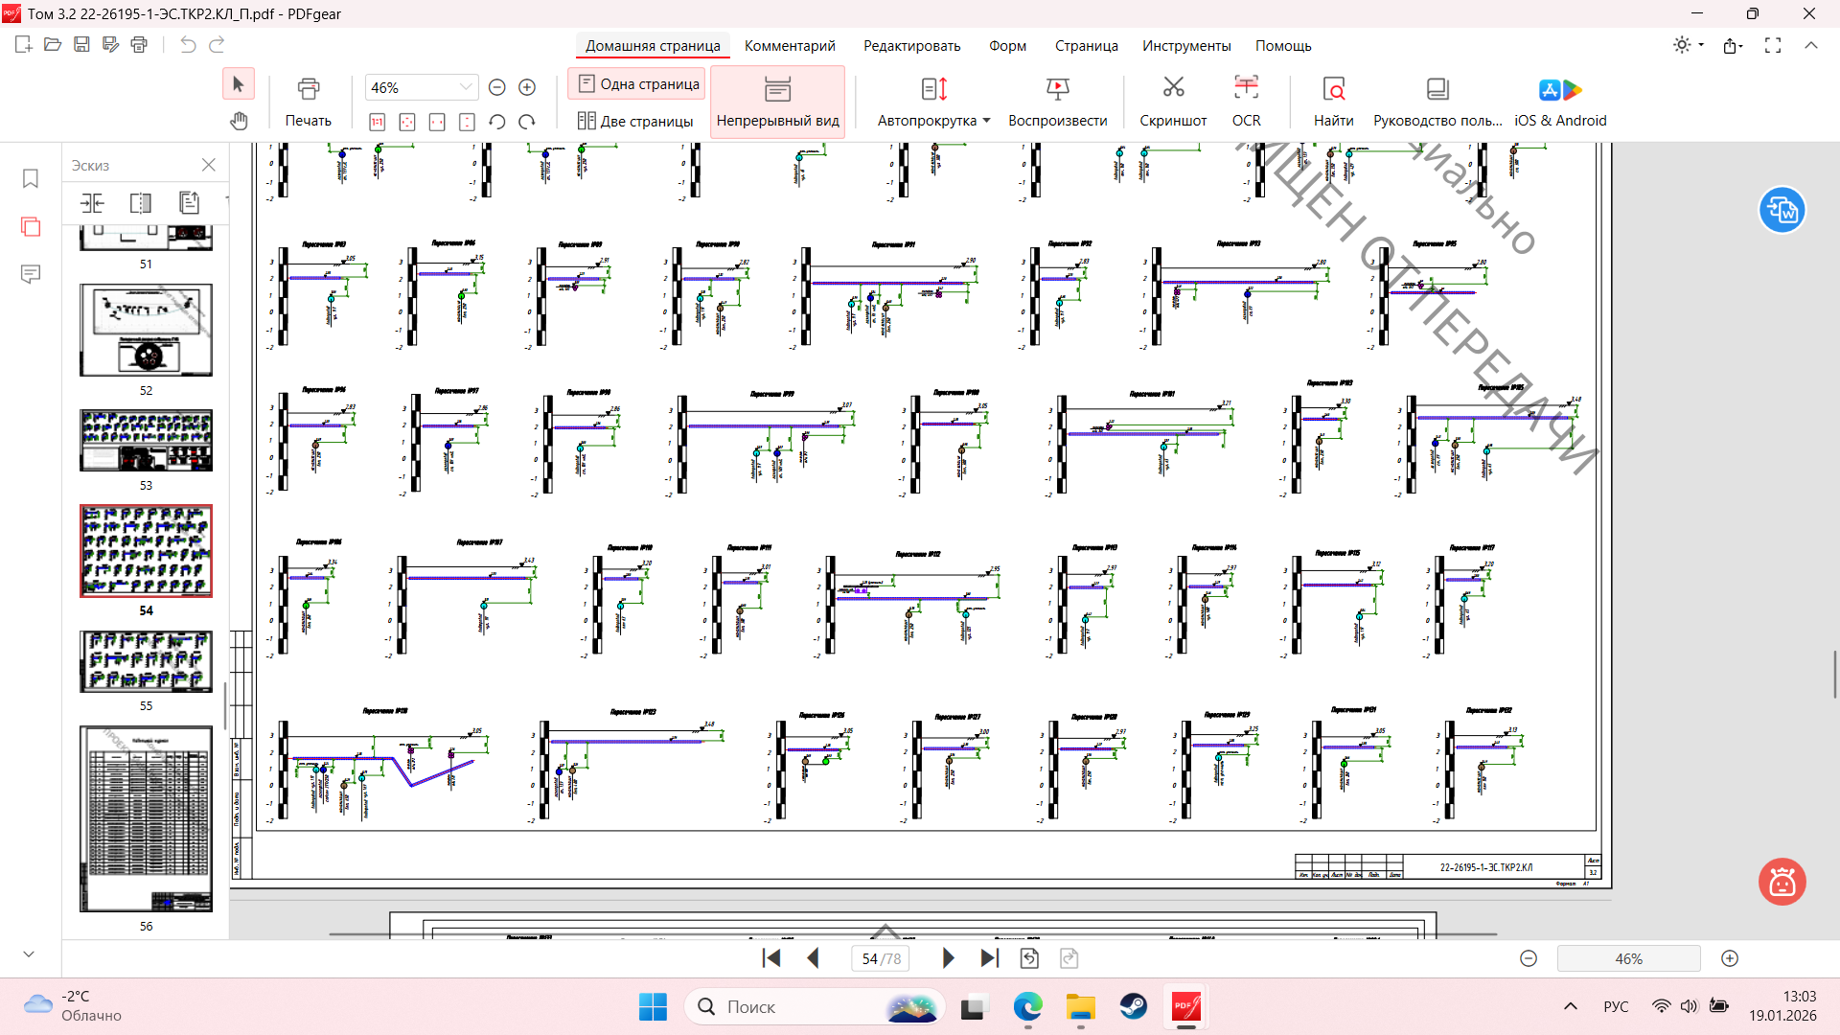Select the Hand pan tool
The width and height of the screenshot is (1840, 1035).
(239, 121)
